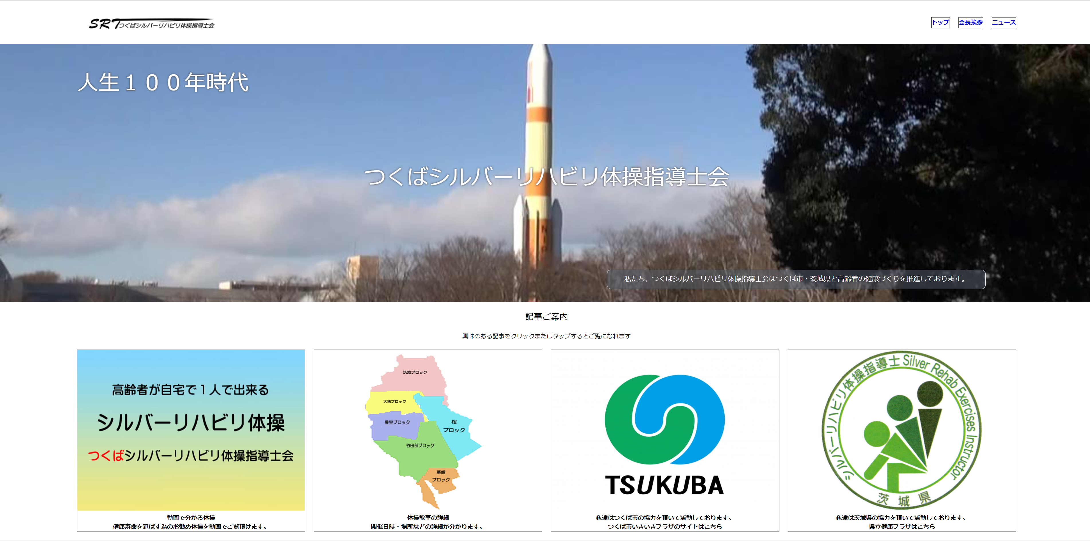Image resolution: width=1090 pixels, height=541 pixels.
Task: Open the 会長挨拶 navigation link
Action: 970,22
